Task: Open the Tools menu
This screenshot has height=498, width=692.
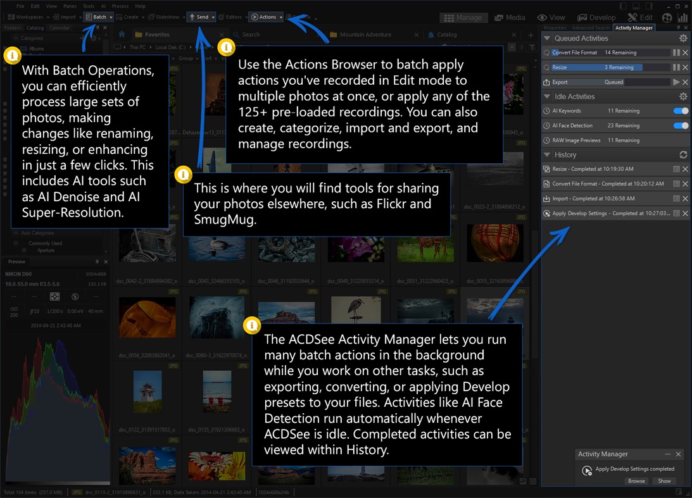Action: click(x=89, y=6)
